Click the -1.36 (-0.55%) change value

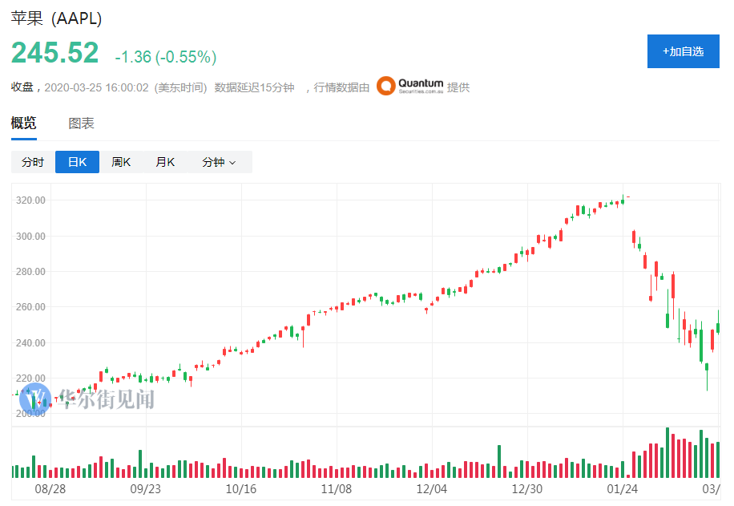pos(166,57)
